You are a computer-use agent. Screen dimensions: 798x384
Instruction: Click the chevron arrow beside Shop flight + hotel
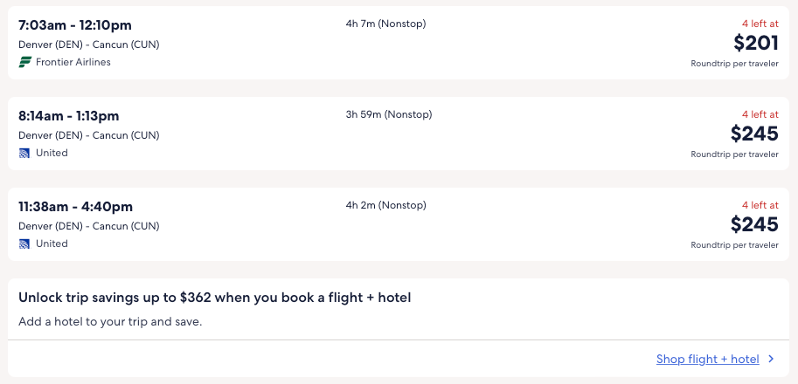click(x=771, y=359)
